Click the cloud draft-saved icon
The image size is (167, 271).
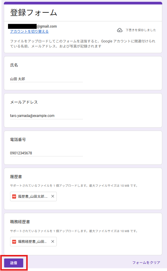[x=119, y=30]
